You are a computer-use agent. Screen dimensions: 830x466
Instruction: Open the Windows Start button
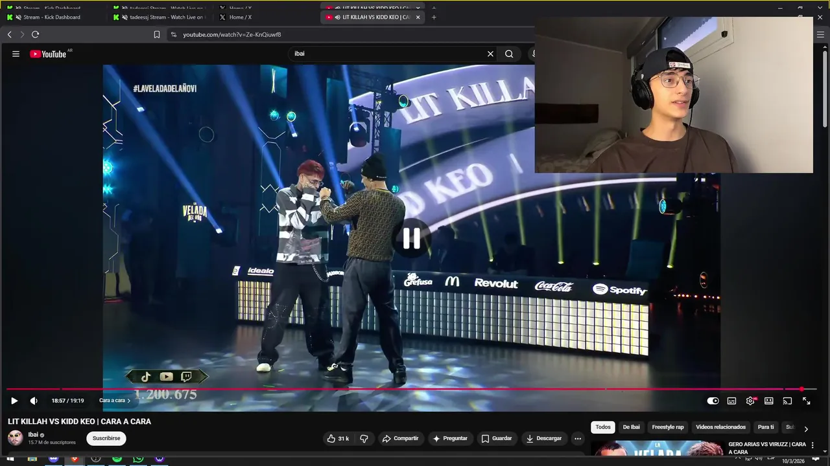point(10,459)
